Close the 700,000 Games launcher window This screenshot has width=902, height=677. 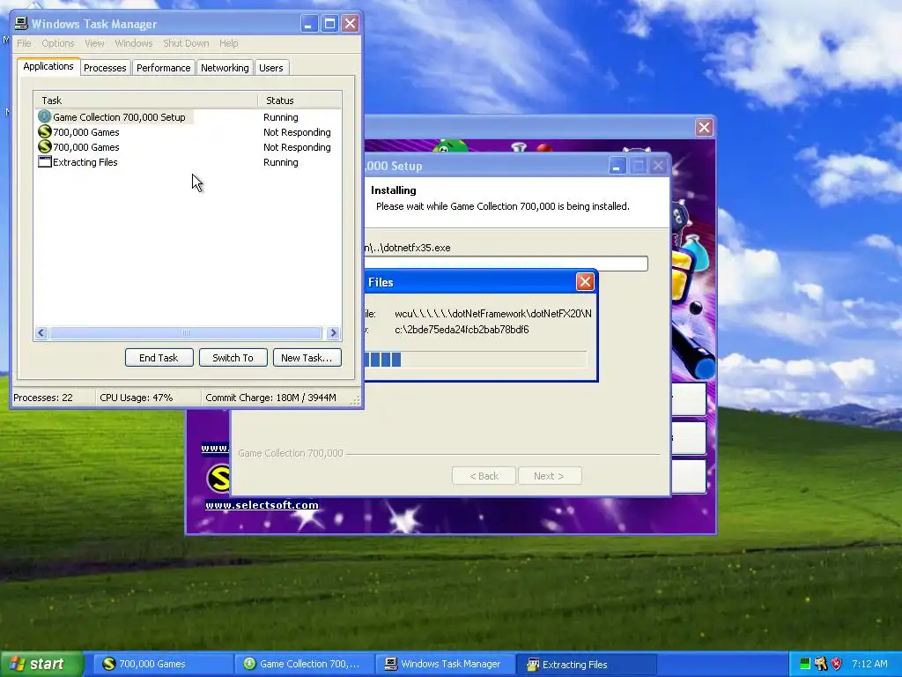[x=704, y=127]
